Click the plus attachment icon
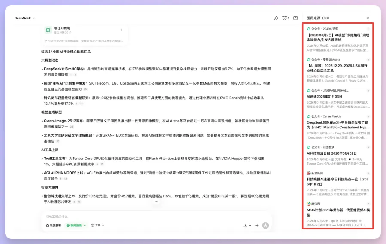 pos(257,225)
